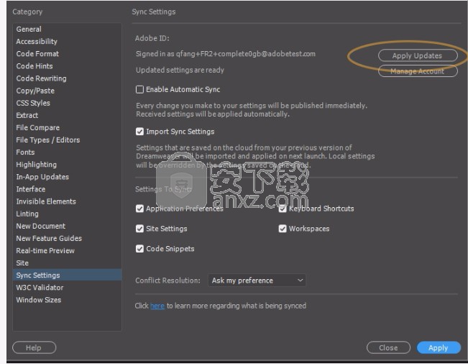468x364 pixels.
Task: Select Highlighting preferences
Action: pyautogui.click(x=67, y=165)
